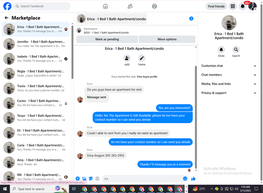Open Isabelo conversation in list
The image size is (263, 193).
35,59
